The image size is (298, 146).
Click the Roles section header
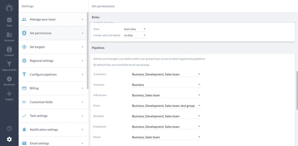point(96,17)
